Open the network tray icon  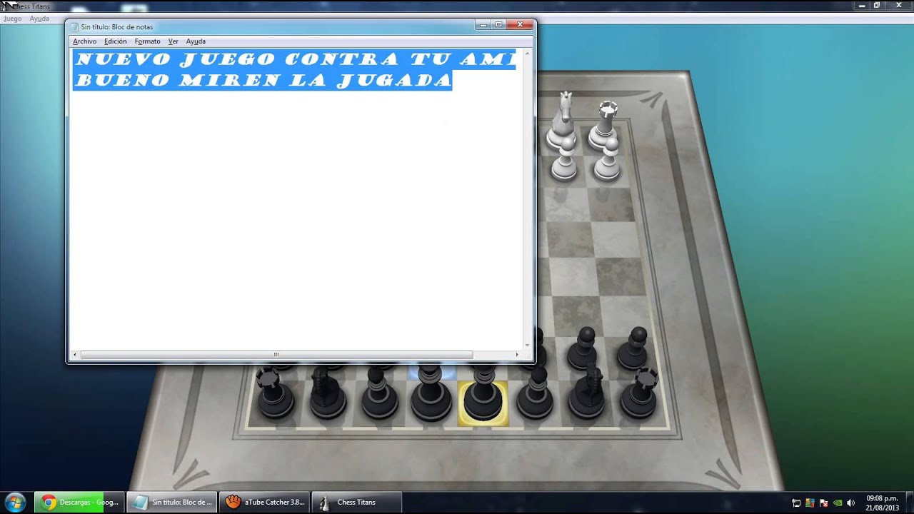[797, 503]
